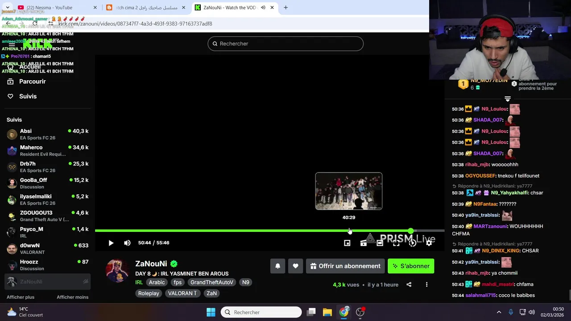Collapse list with Afficher moins
Image resolution: width=571 pixels, height=321 pixels.
pos(72,297)
